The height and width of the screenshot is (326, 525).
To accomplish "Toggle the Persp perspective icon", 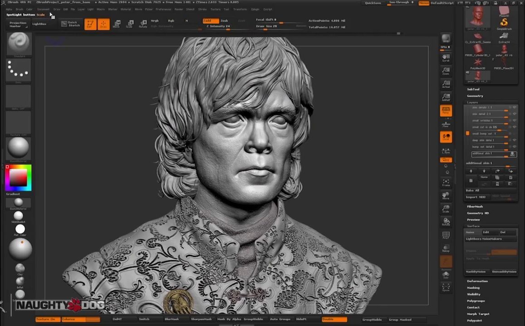I will click(x=446, y=110).
